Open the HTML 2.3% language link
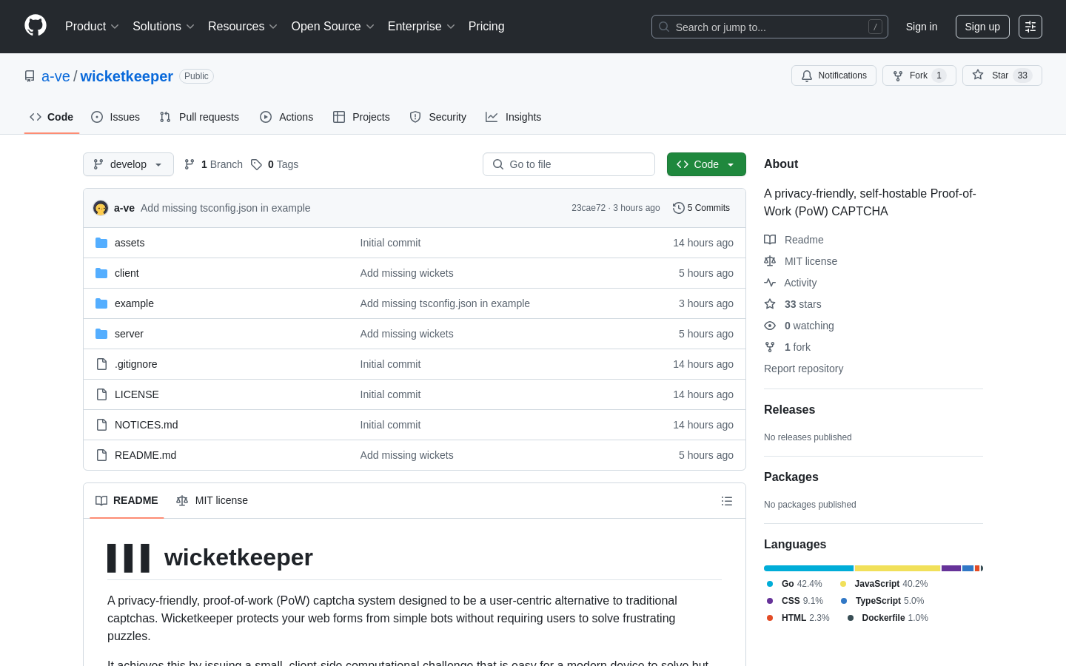 798,618
